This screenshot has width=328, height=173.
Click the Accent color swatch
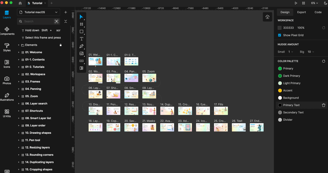click(x=280, y=90)
